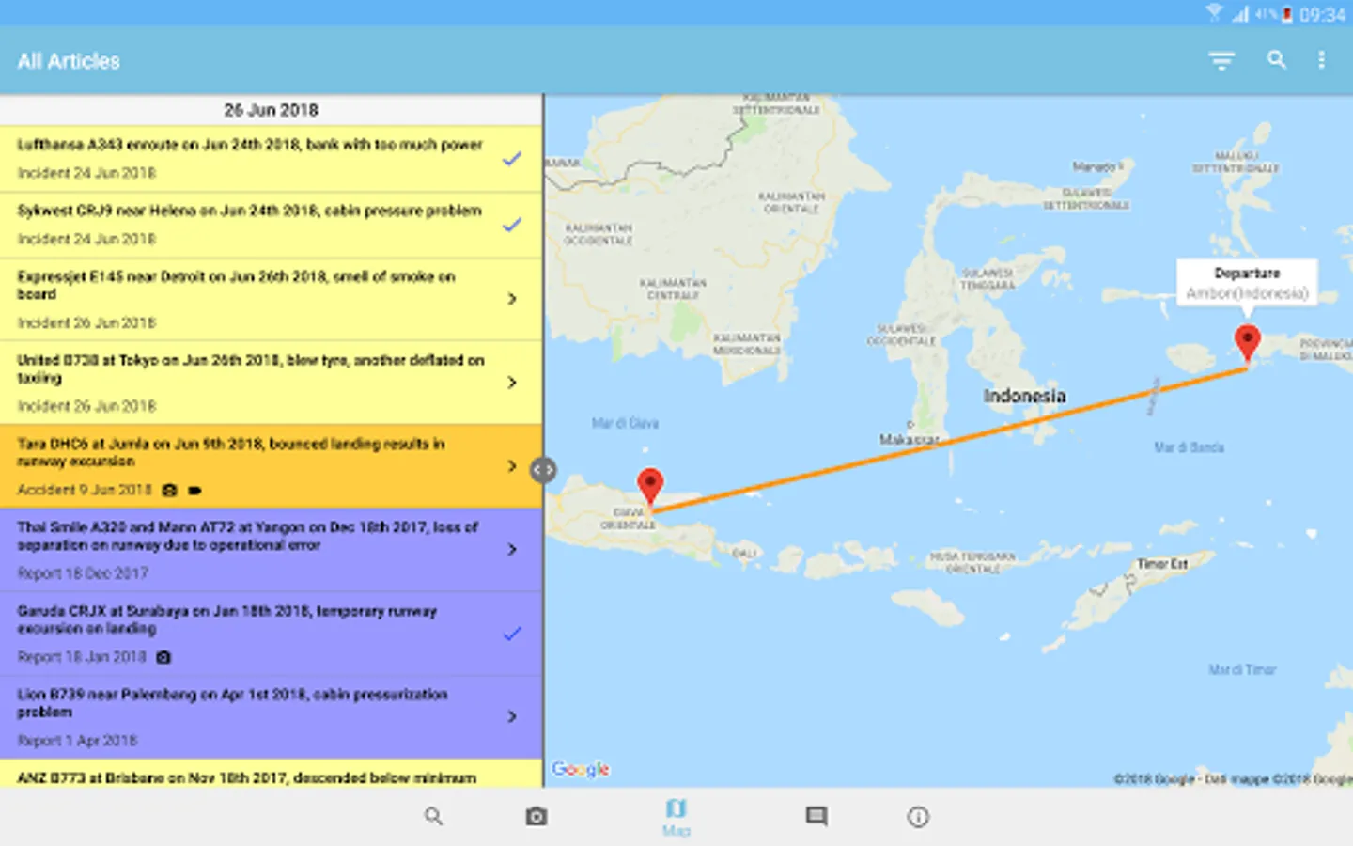The image size is (1353, 846).
Task: Click the Timor Est label on map
Action: pos(1162,564)
